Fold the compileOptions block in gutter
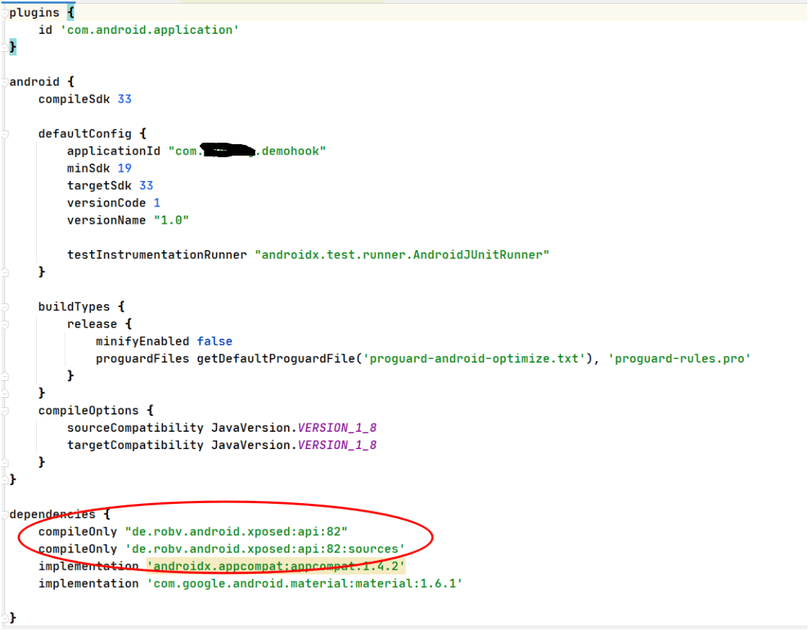This screenshot has height=630, width=811. 5,410
